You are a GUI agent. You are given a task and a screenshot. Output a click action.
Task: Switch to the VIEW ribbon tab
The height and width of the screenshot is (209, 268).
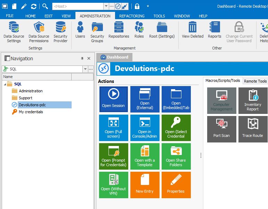pos(66,16)
